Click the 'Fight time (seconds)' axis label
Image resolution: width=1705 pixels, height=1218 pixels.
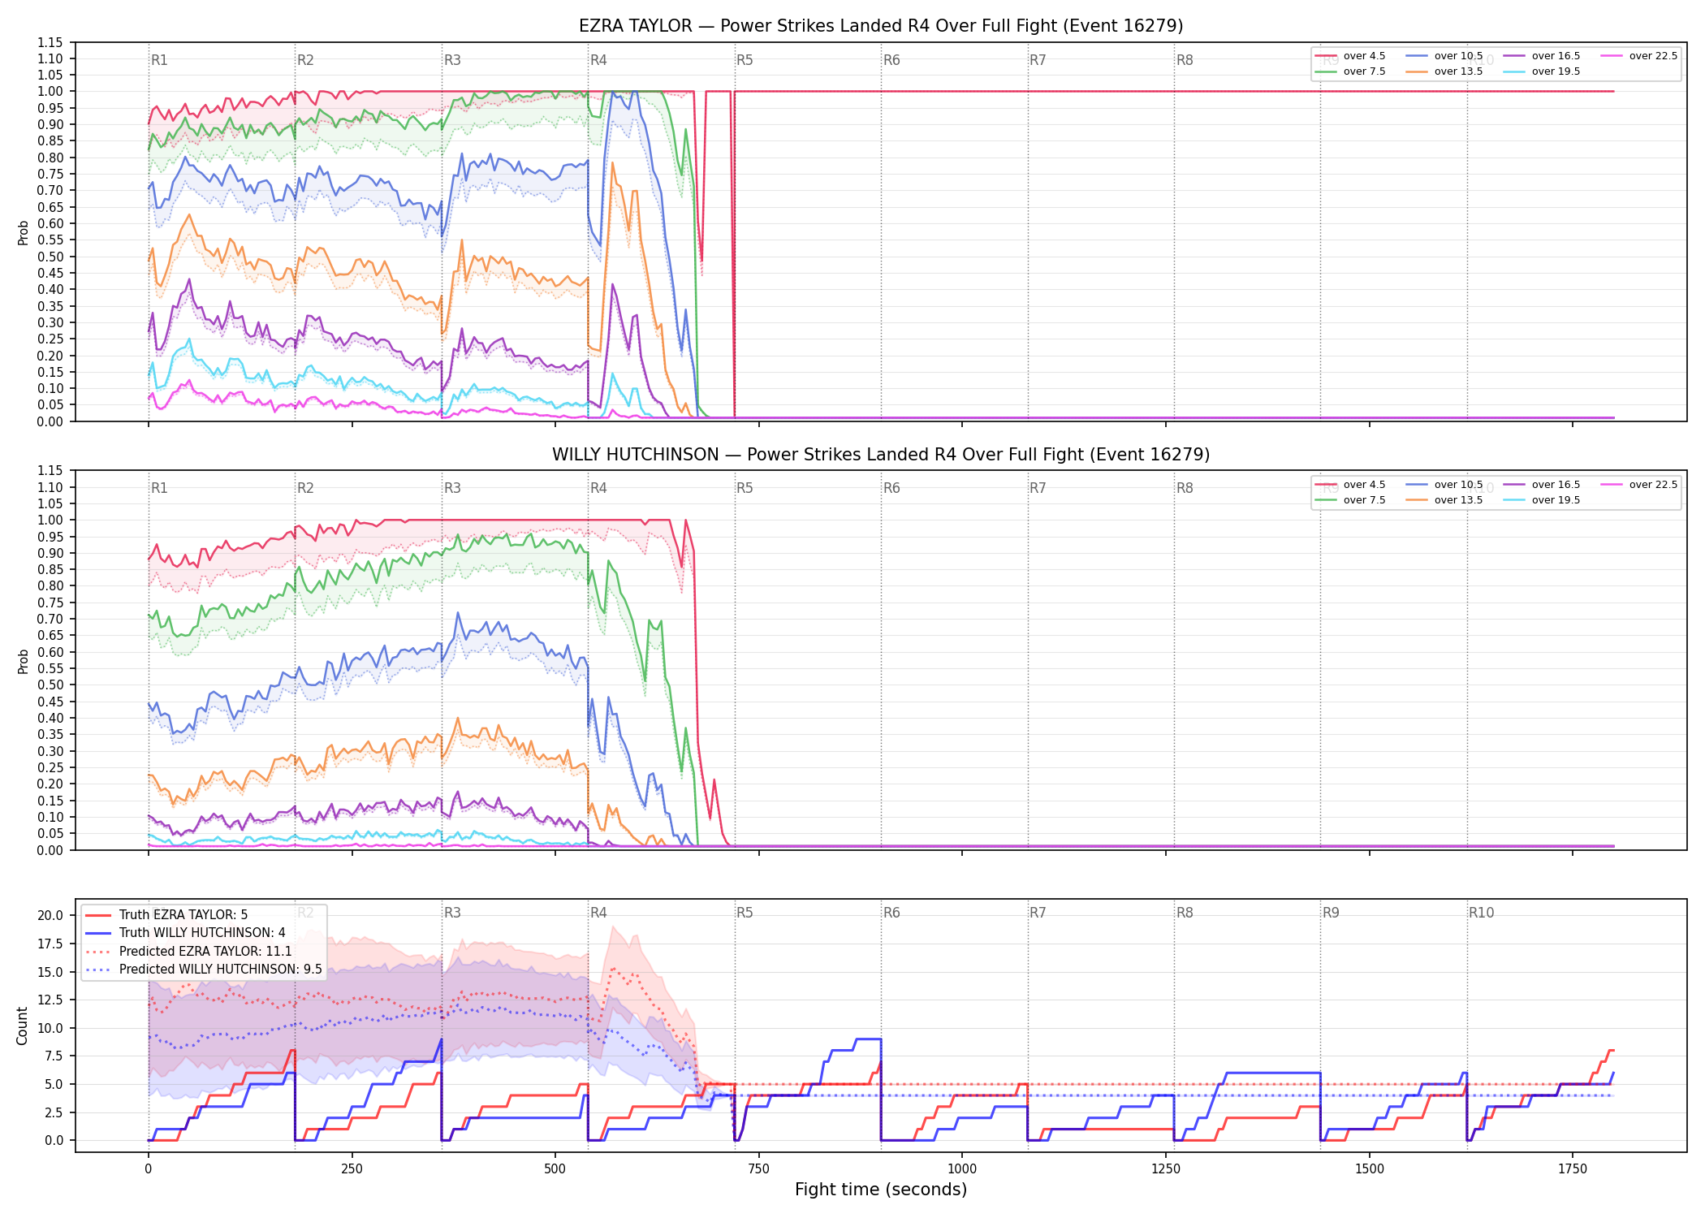tap(881, 1190)
